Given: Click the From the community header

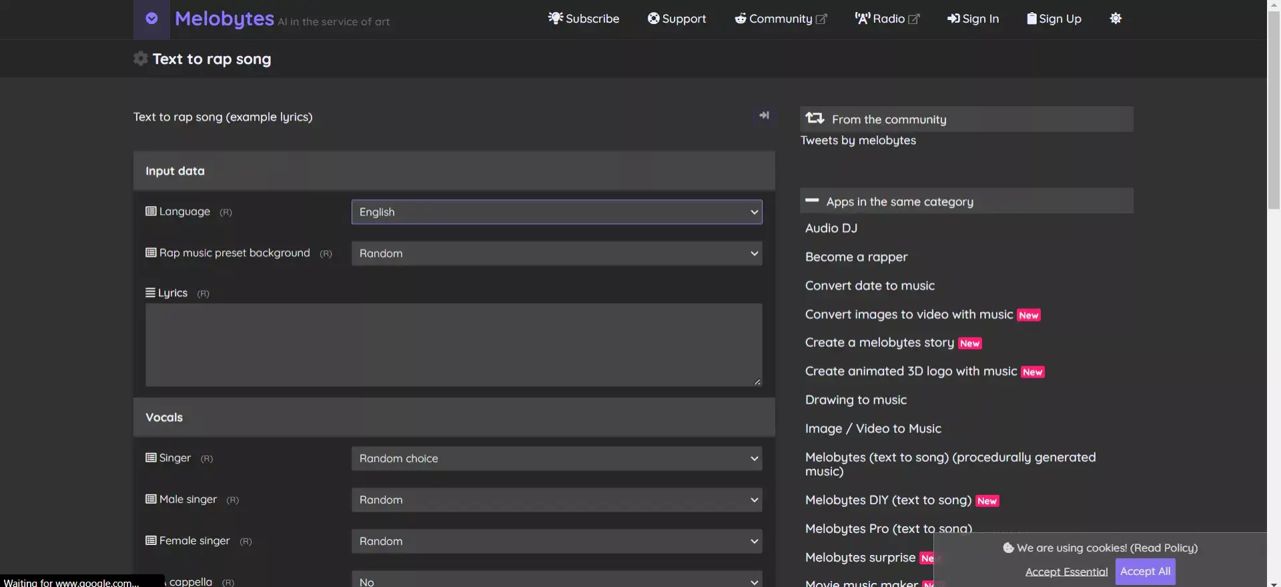Looking at the screenshot, I should tap(966, 119).
